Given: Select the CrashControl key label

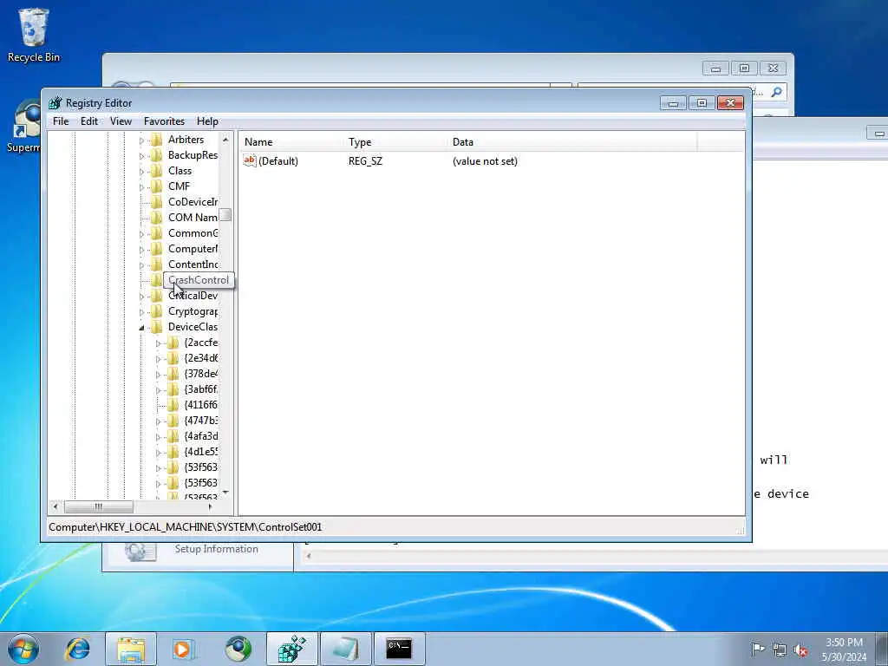Looking at the screenshot, I should click(199, 280).
